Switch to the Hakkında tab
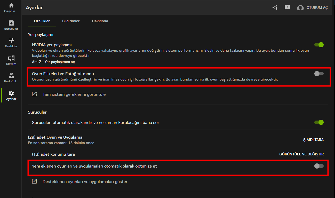335x198 pixels. tap(100, 21)
